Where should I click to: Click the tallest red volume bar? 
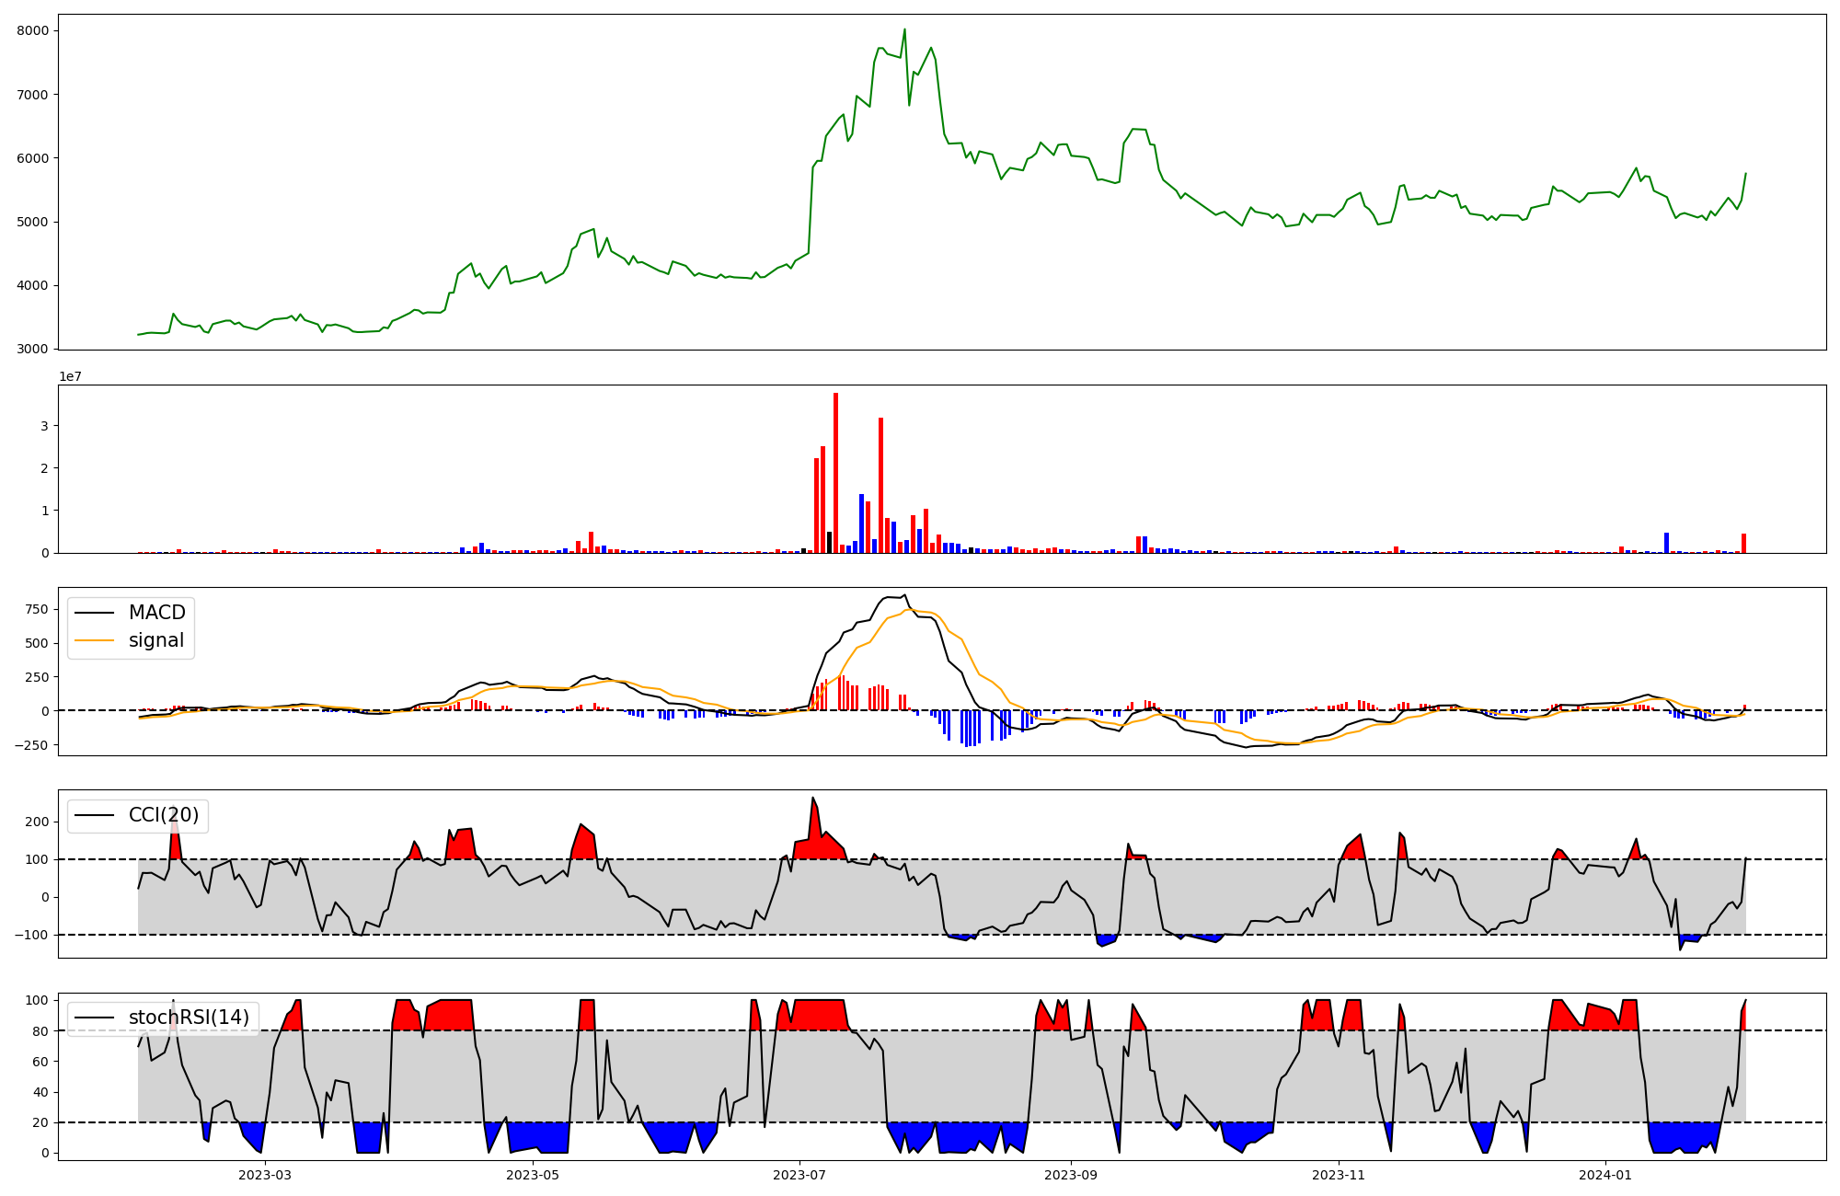point(835,474)
